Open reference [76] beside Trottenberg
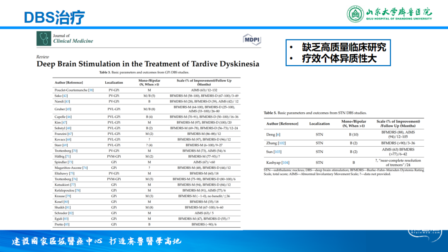Screen dimensions: 448x252 (x=75, y=179)
